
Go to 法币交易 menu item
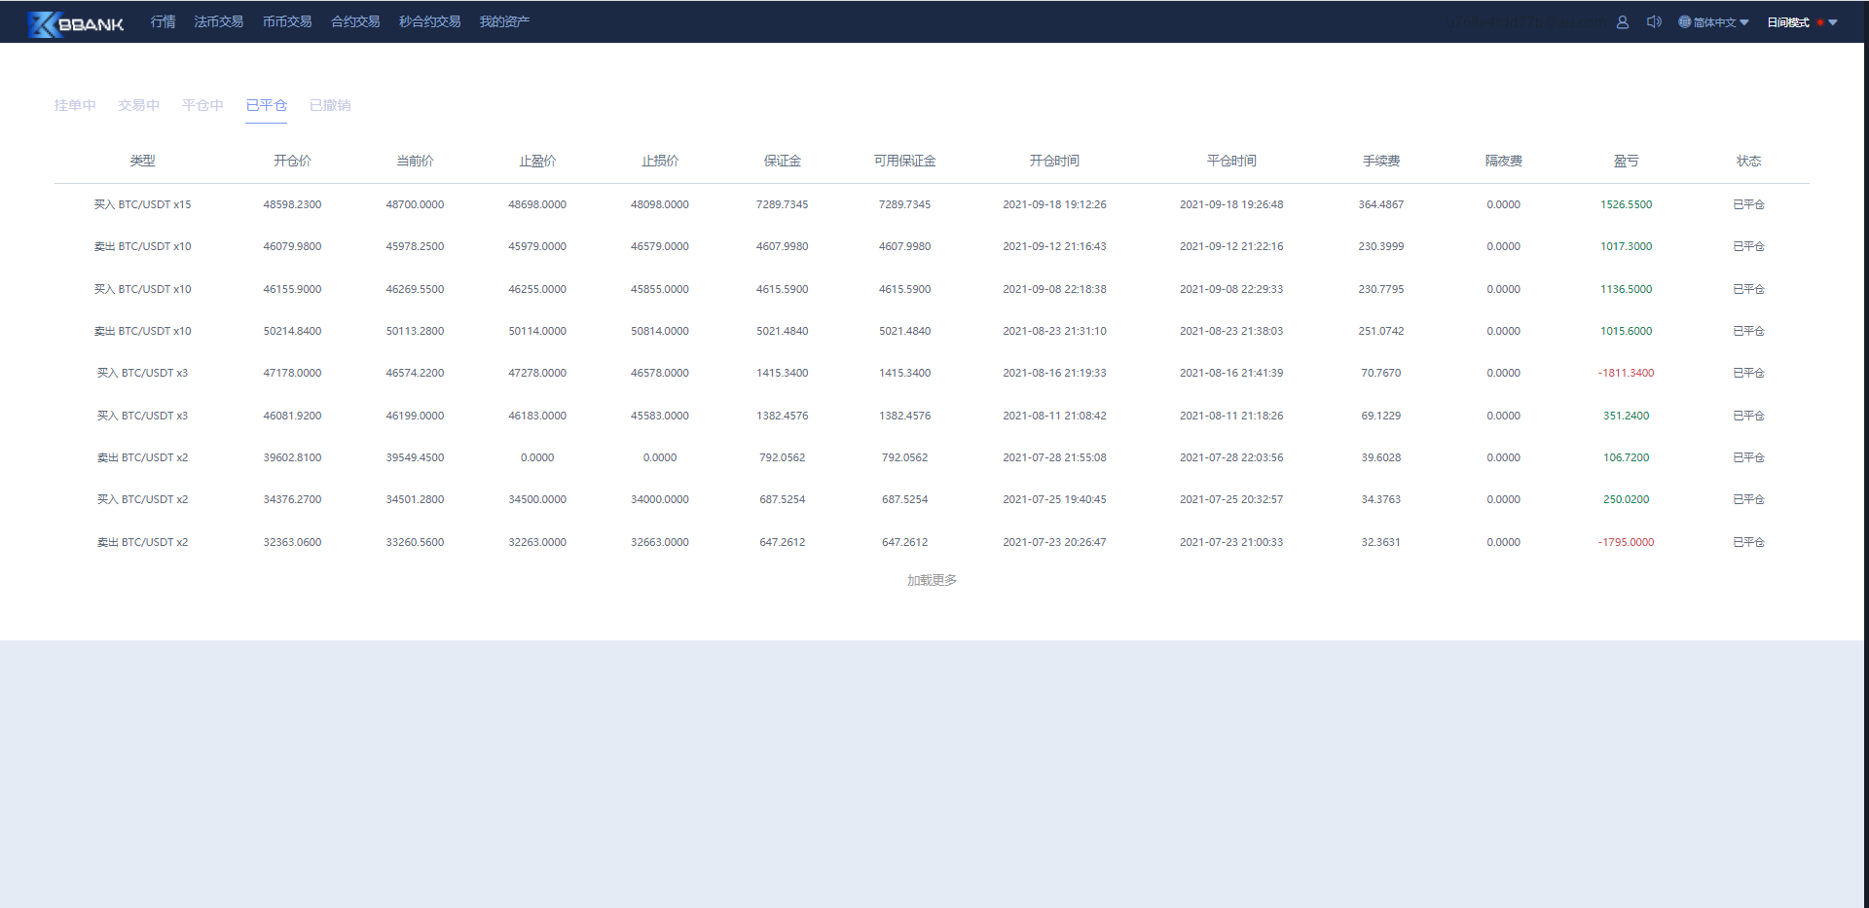pos(218,21)
